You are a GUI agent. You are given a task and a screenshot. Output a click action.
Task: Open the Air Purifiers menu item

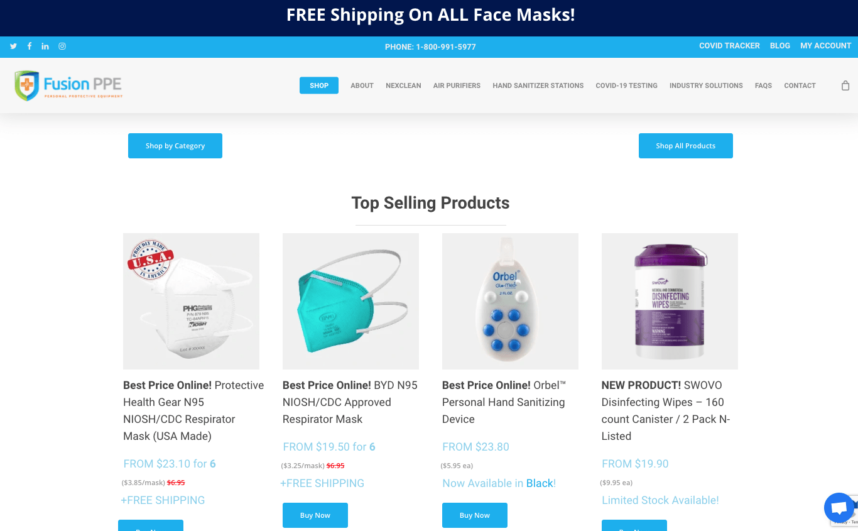click(x=457, y=85)
